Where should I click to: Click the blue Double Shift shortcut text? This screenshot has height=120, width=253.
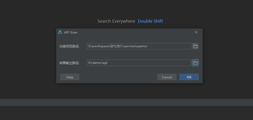click(x=150, y=21)
